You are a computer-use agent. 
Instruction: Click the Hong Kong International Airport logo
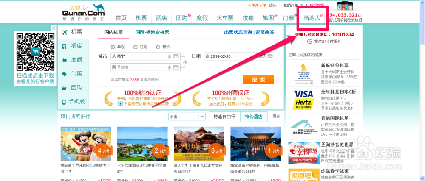point(303,127)
